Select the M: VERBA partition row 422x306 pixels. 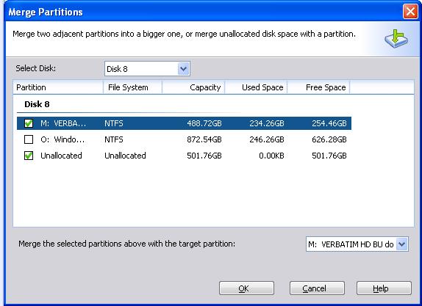184,123
